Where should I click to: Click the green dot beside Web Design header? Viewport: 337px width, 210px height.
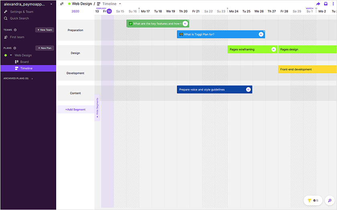pyautogui.click(x=69, y=4)
